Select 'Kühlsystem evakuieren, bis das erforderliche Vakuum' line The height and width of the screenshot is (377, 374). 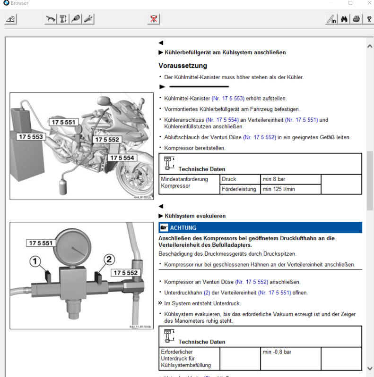260,318
